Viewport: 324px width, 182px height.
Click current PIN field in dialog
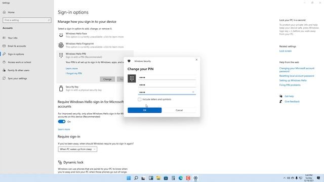(x=167, y=77)
